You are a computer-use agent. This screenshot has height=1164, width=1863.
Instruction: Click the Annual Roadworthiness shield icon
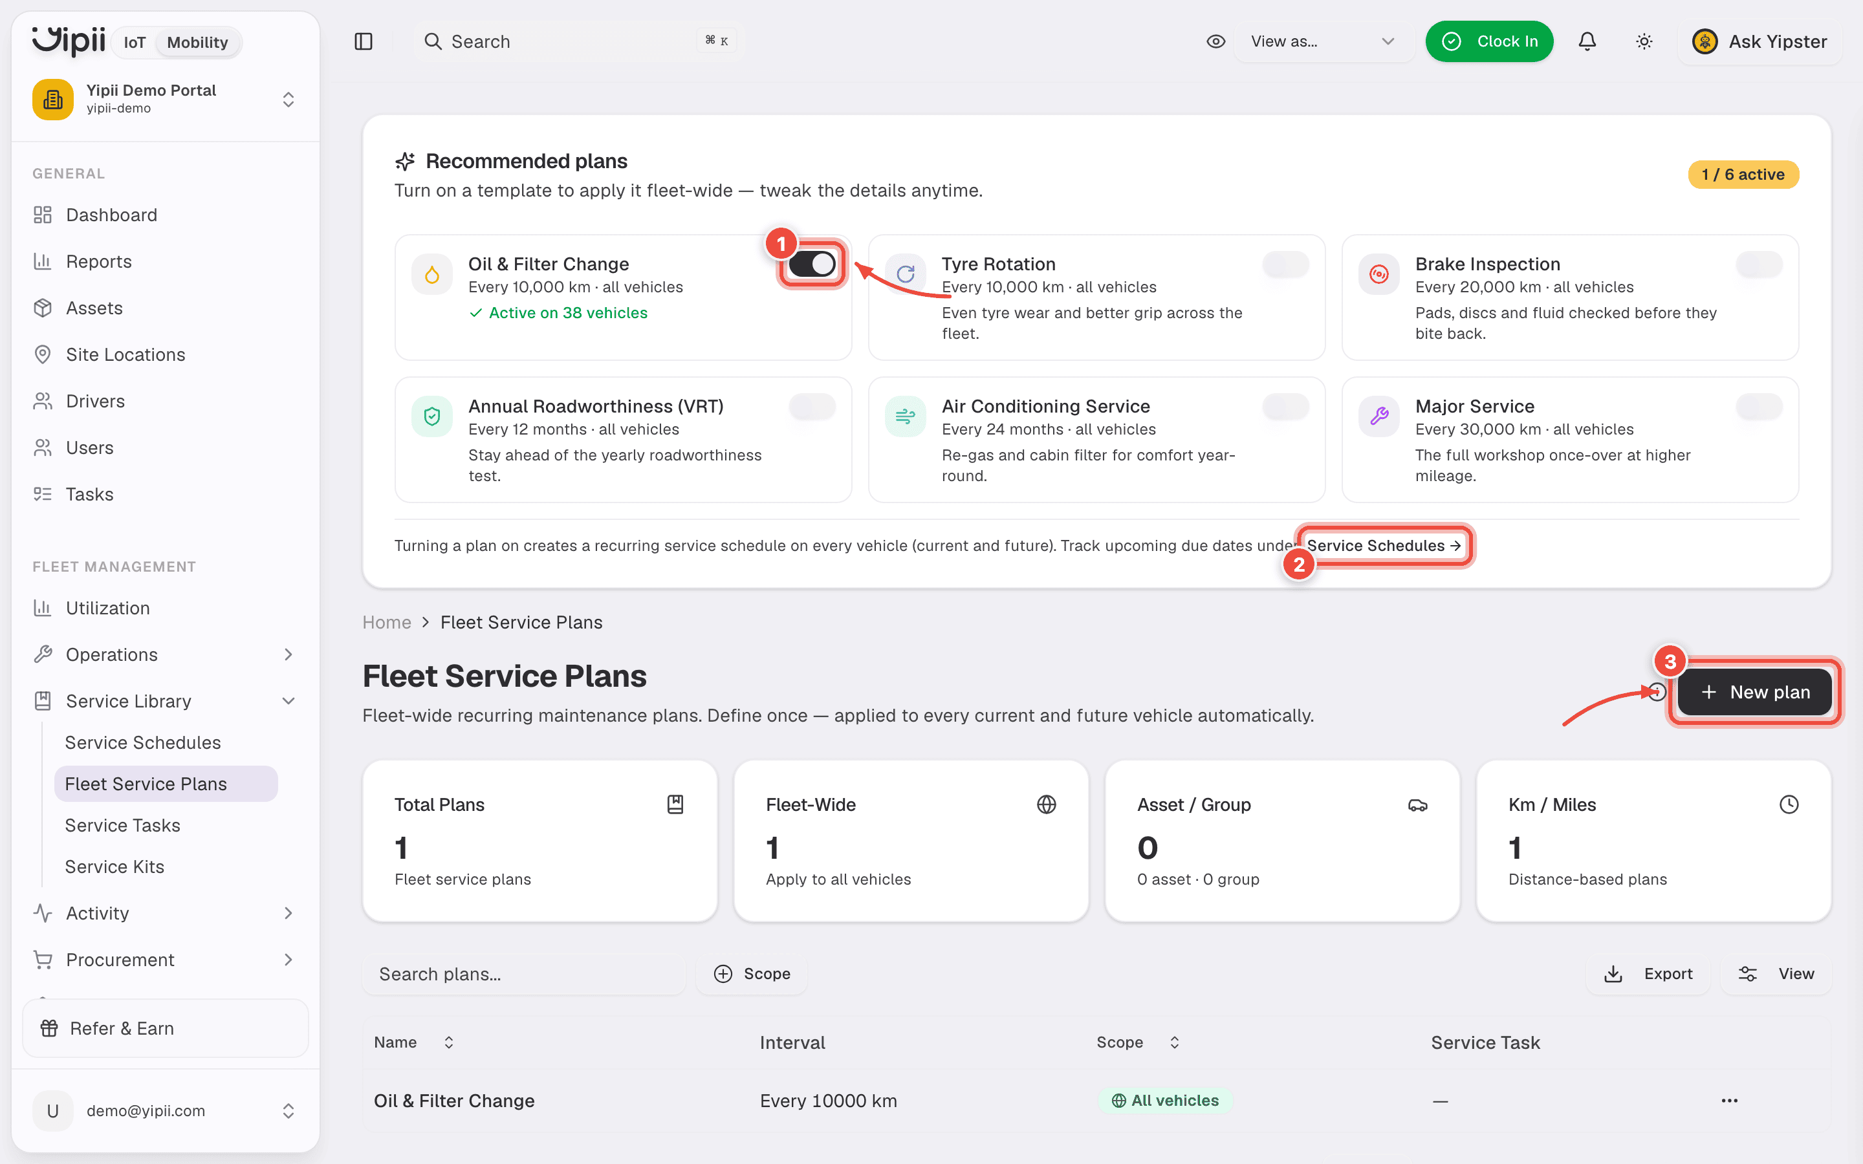pyautogui.click(x=432, y=416)
